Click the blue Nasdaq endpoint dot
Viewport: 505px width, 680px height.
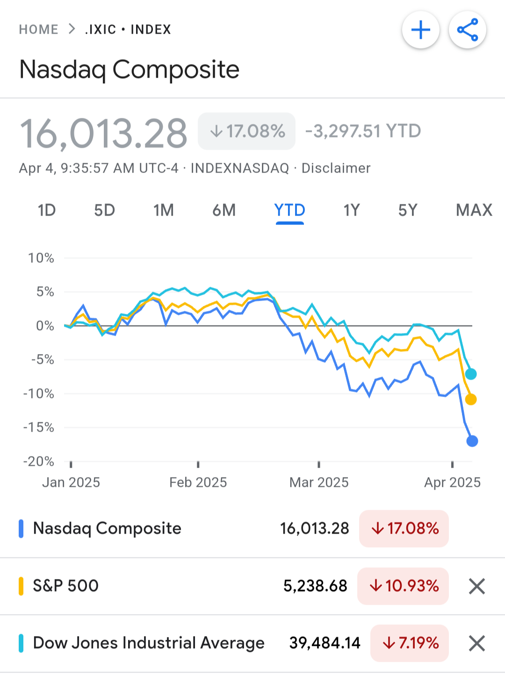[472, 441]
